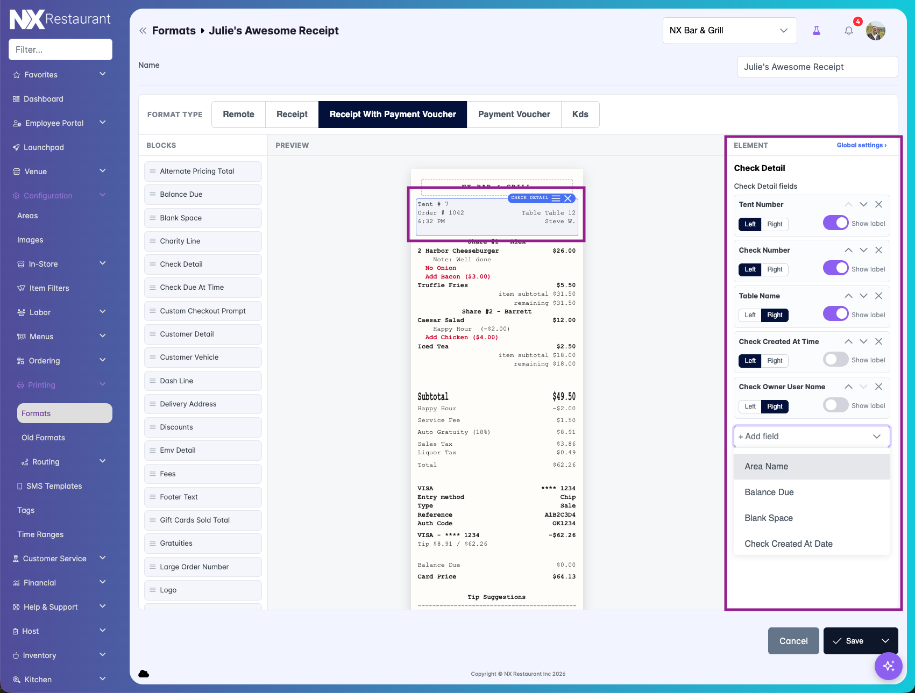The image size is (915, 693).
Task: Save the receipt format
Action: click(x=848, y=641)
